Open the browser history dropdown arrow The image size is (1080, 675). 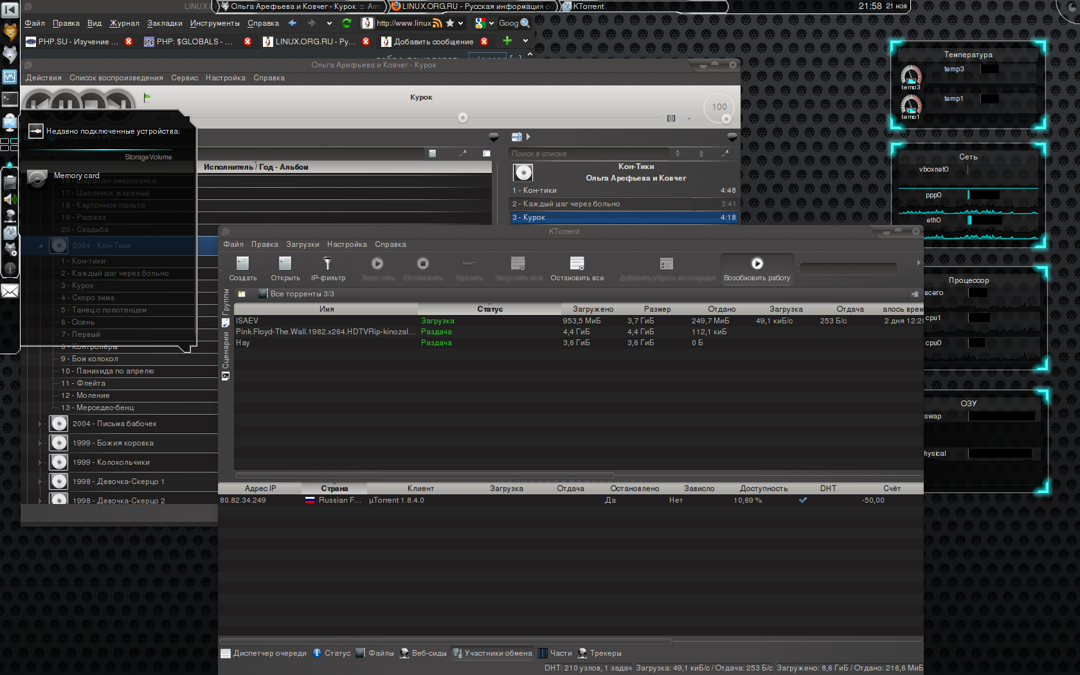point(329,23)
